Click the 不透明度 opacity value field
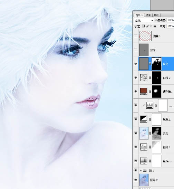This screenshot has width=174, height=189. pyautogui.click(x=170, y=20)
